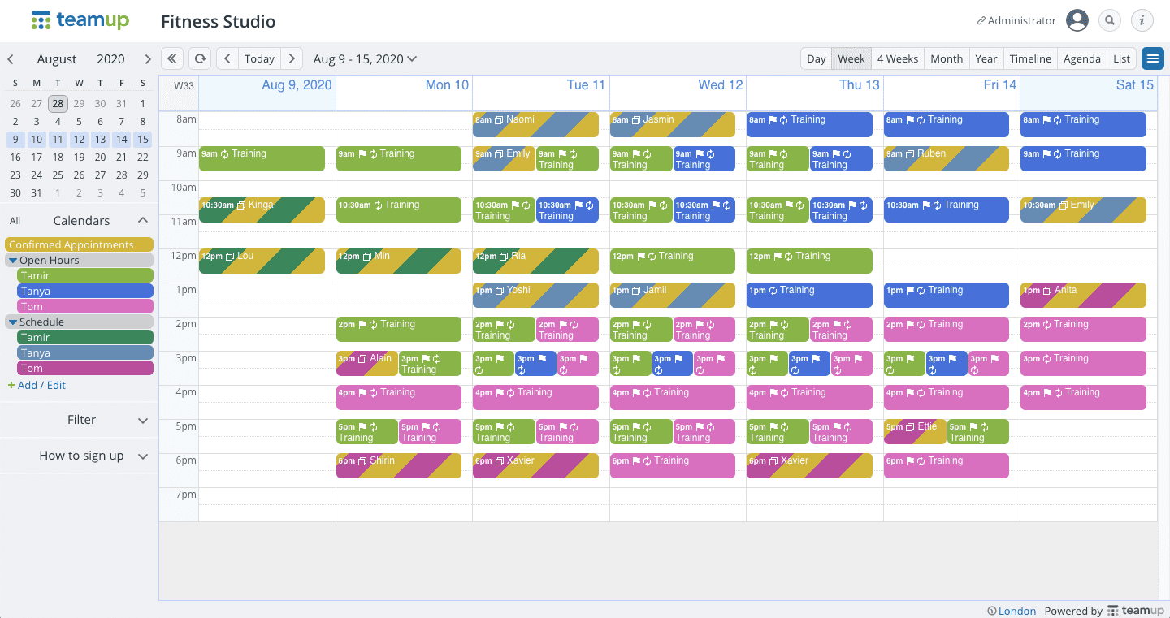Image resolution: width=1170 pixels, height=618 pixels.
Task: Open Monday 3pm Alain appointment
Action: (367, 363)
